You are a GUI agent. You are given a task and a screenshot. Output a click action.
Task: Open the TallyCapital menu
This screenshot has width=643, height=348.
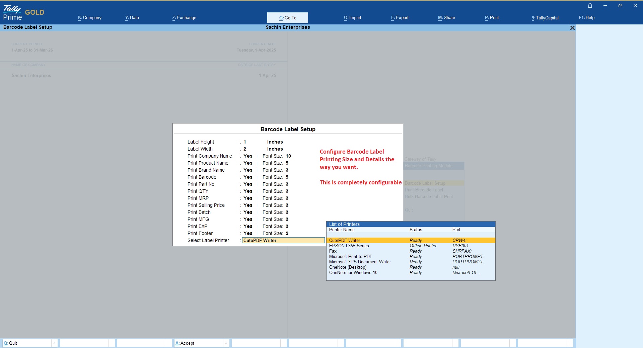[x=545, y=18]
